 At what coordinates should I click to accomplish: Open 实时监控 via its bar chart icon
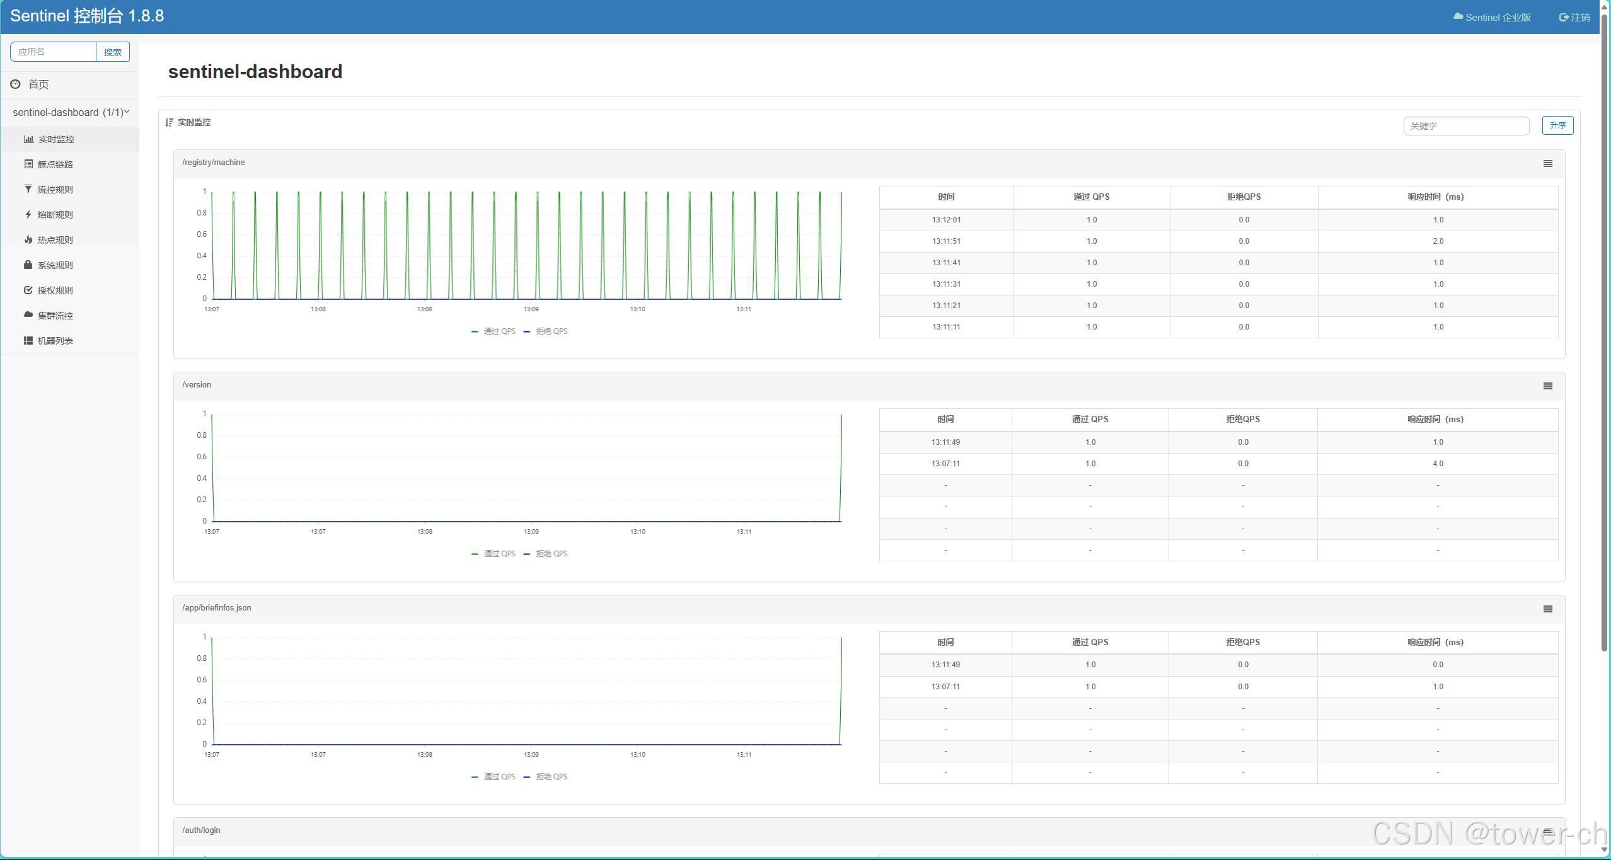28,139
